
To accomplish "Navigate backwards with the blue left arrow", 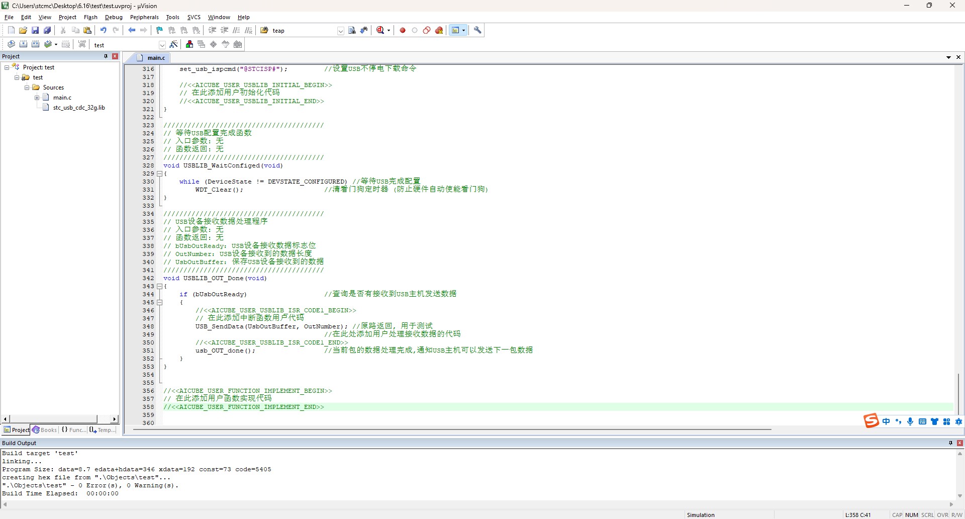I will pyautogui.click(x=132, y=30).
